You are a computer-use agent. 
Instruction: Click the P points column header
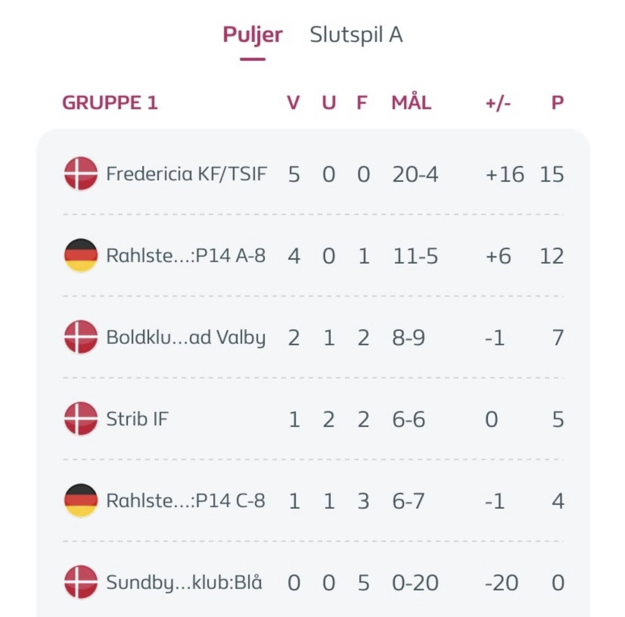(x=557, y=103)
